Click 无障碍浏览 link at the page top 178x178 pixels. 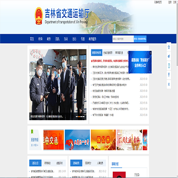158,2
